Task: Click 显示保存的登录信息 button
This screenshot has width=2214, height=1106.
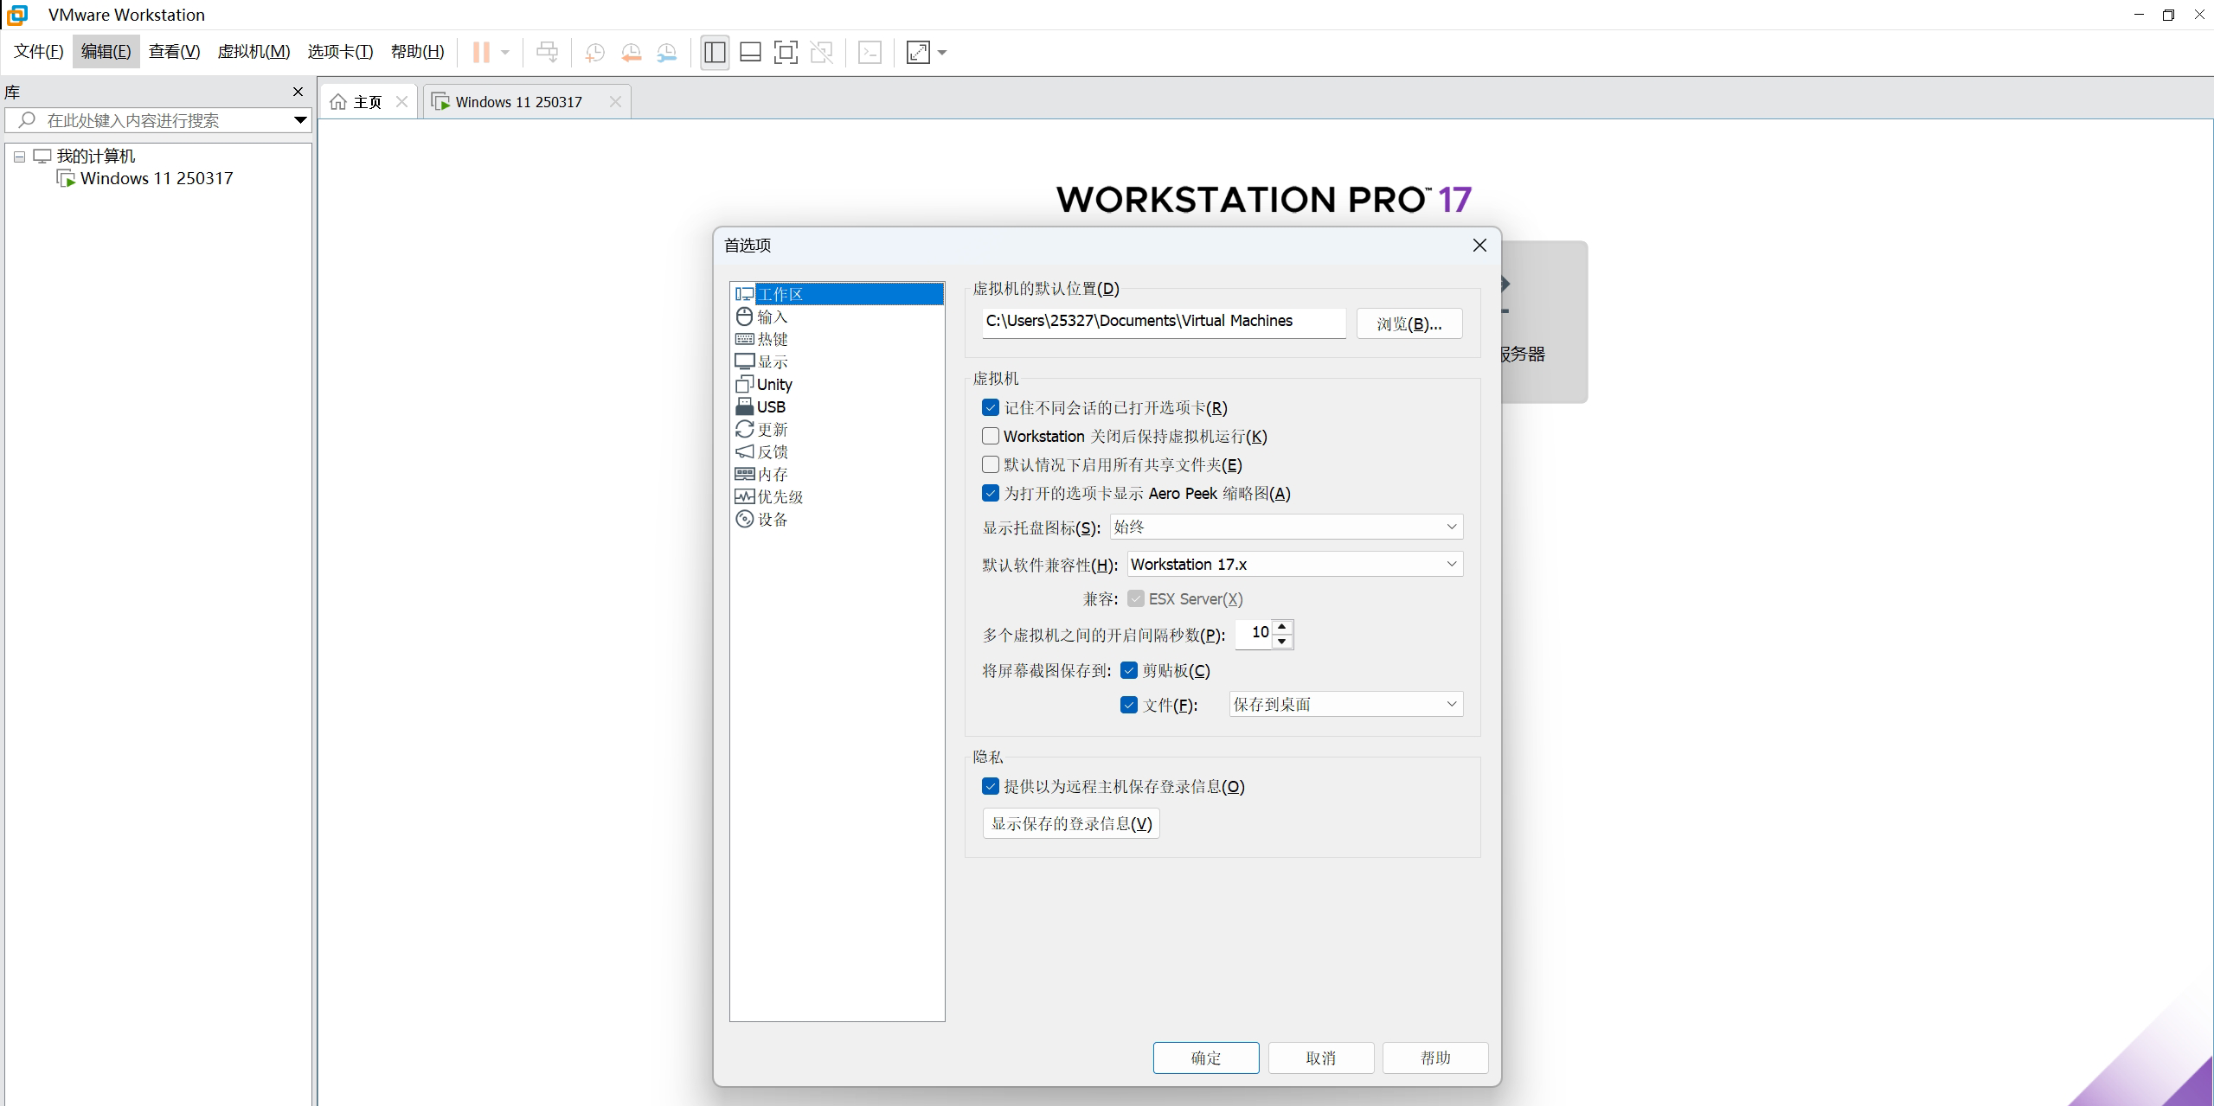Action: (1070, 823)
